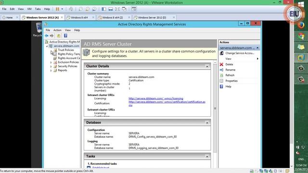Expand the Security Policies node
308x173 pixels.
pos(51,66)
